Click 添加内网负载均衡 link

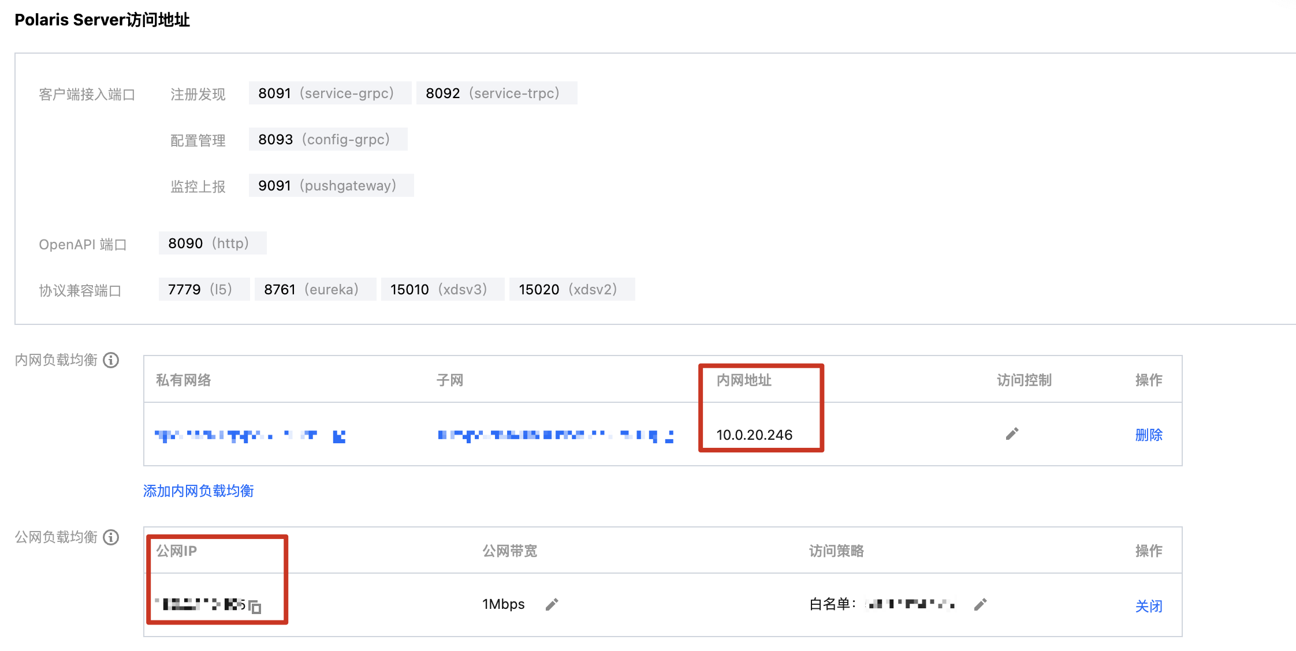pyautogui.click(x=198, y=491)
